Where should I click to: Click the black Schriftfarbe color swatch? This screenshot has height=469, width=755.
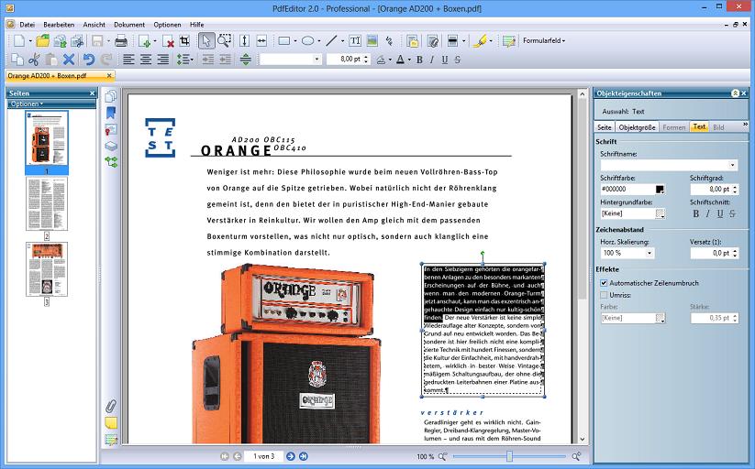click(660, 189)
